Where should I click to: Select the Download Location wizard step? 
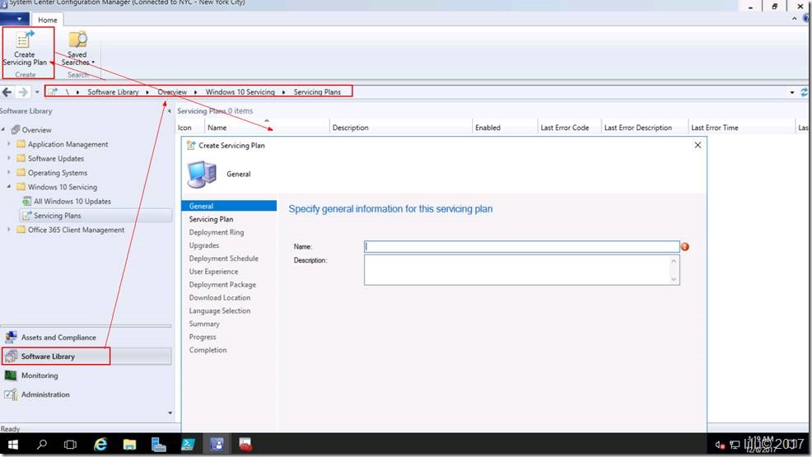[220, 297]
